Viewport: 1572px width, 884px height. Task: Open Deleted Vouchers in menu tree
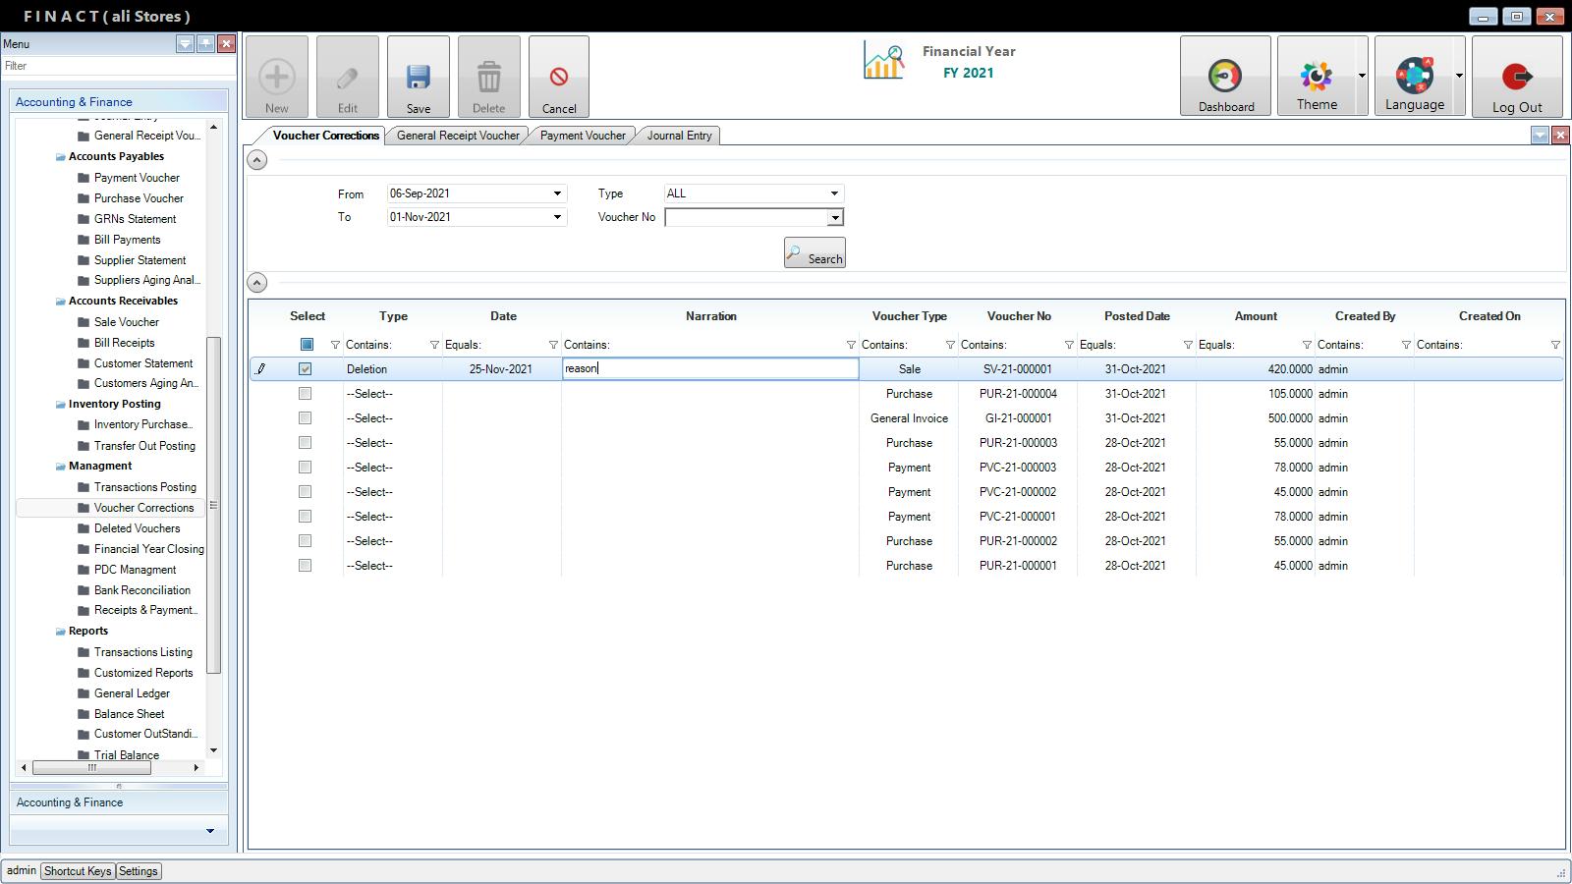coord(137,528)
